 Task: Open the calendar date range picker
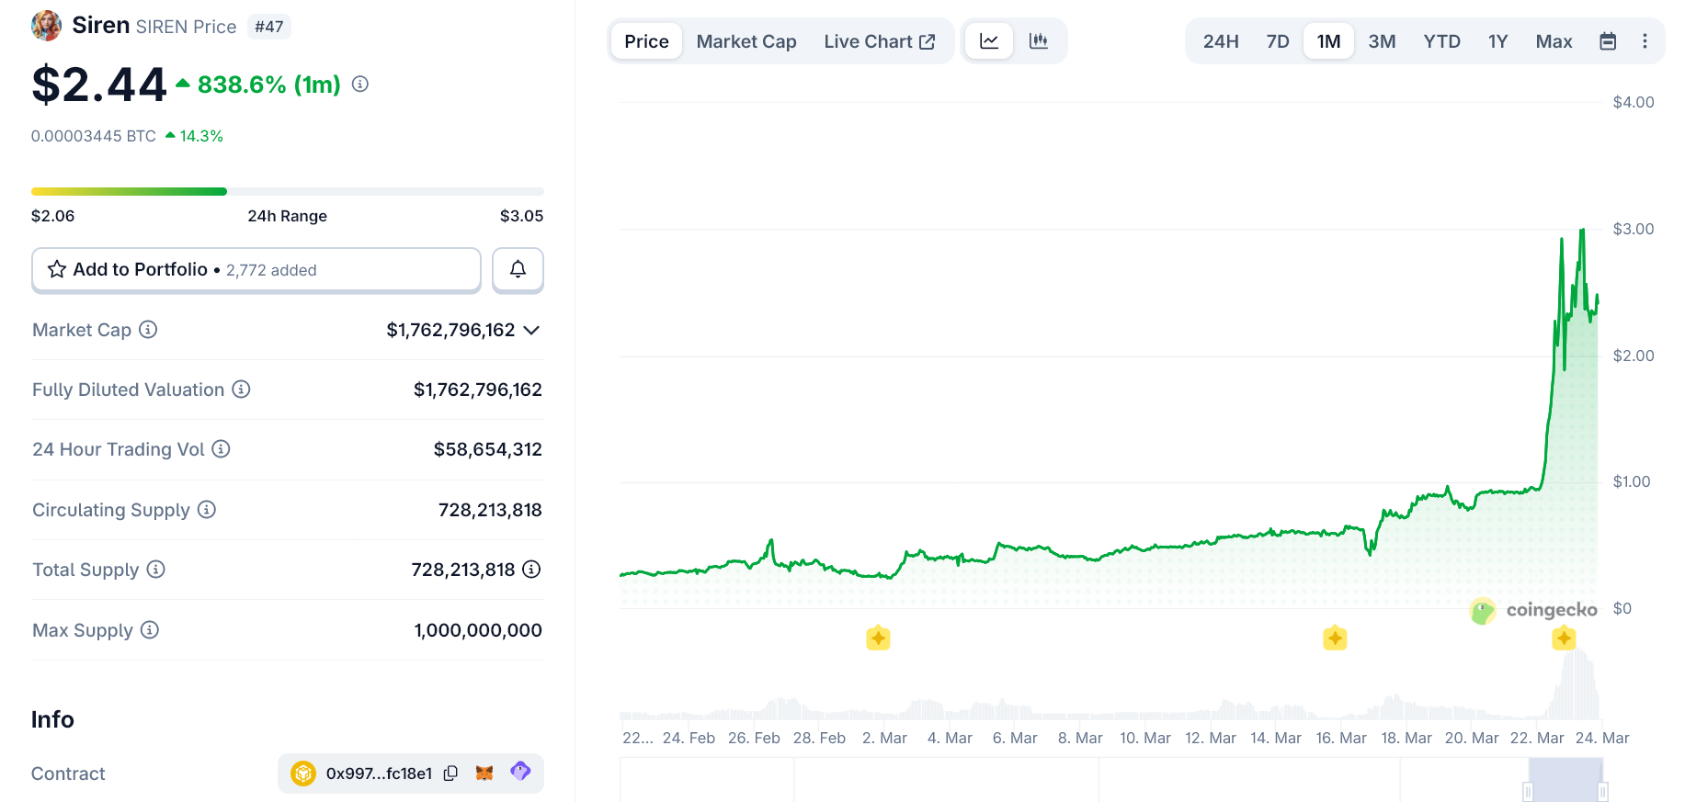pos(1608,41)
